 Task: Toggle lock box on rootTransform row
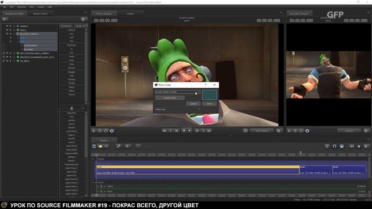click(x=3, y=45)
